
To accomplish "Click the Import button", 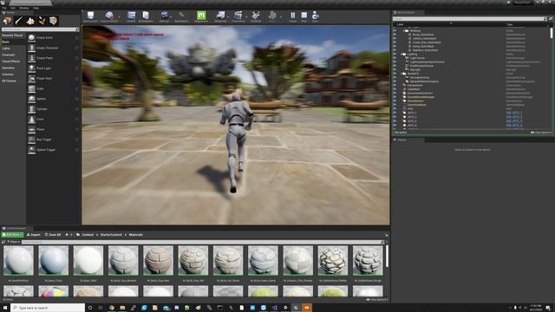I will coord(34,235).
